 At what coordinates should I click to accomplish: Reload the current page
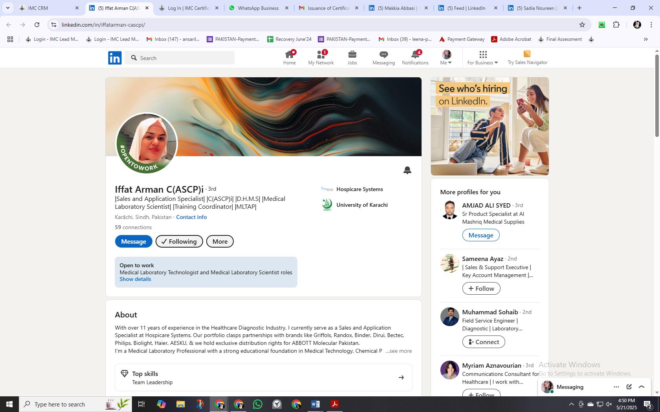[x=37, y=25]
